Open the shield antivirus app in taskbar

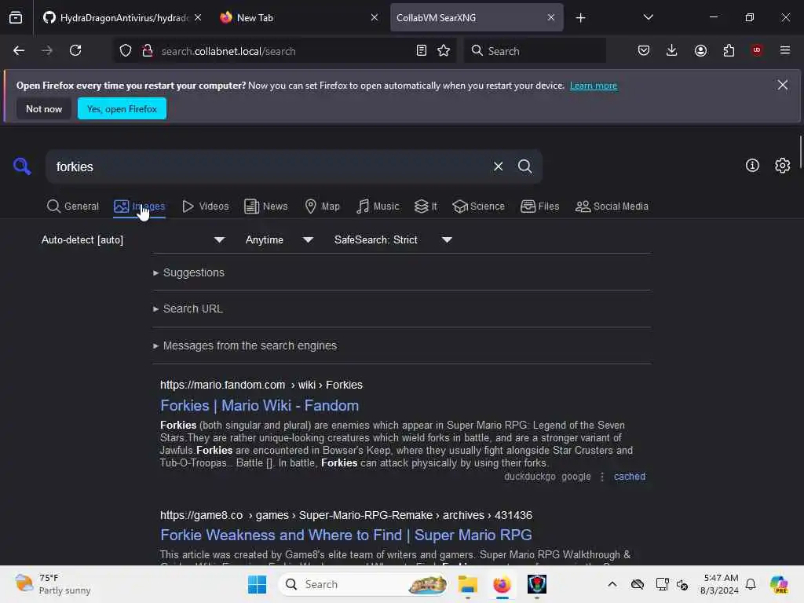point(537,584)
